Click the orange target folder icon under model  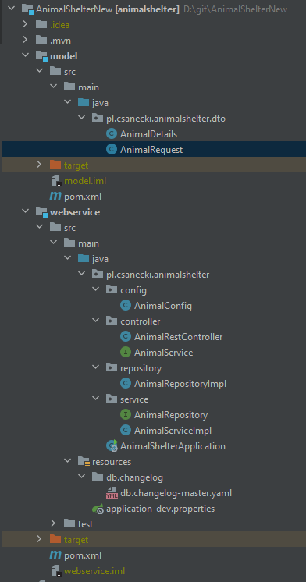pyautogui.click(x=55, y=165)
